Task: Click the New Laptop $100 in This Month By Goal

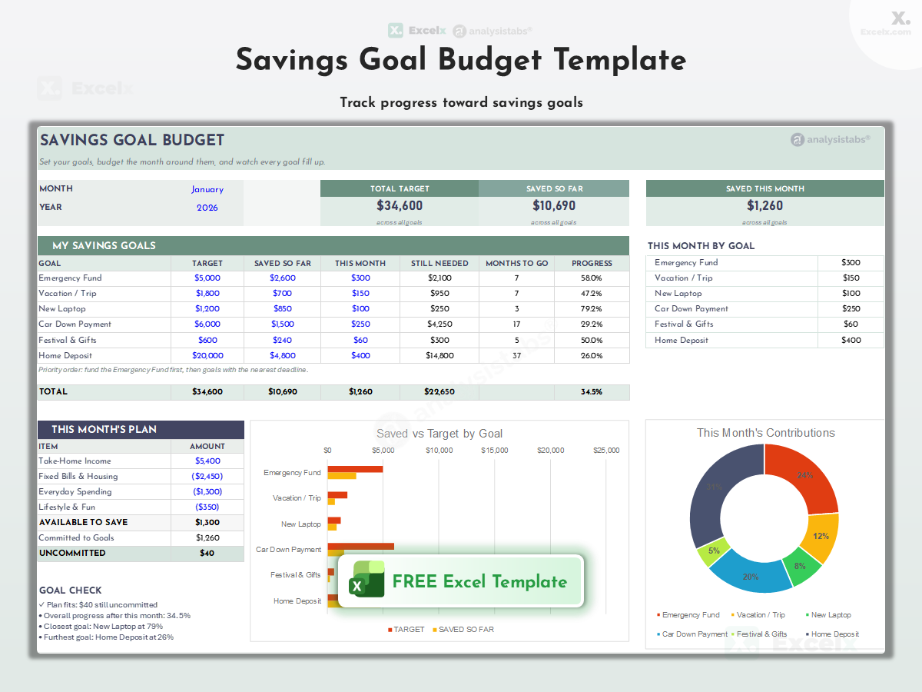Action: coord(851,294)
